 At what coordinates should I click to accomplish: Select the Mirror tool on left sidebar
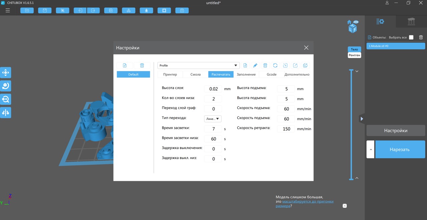coord(6,113)
